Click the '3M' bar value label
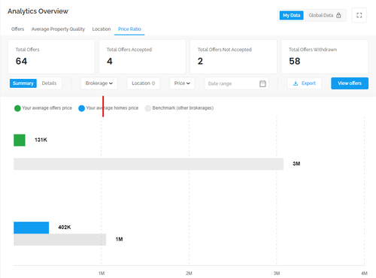Image resolution: width=376 pixels, height=278 pixels. tap(296, 164)
